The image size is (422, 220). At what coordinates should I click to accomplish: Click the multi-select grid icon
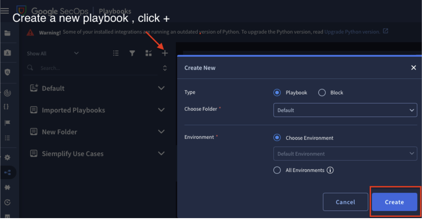148,53
